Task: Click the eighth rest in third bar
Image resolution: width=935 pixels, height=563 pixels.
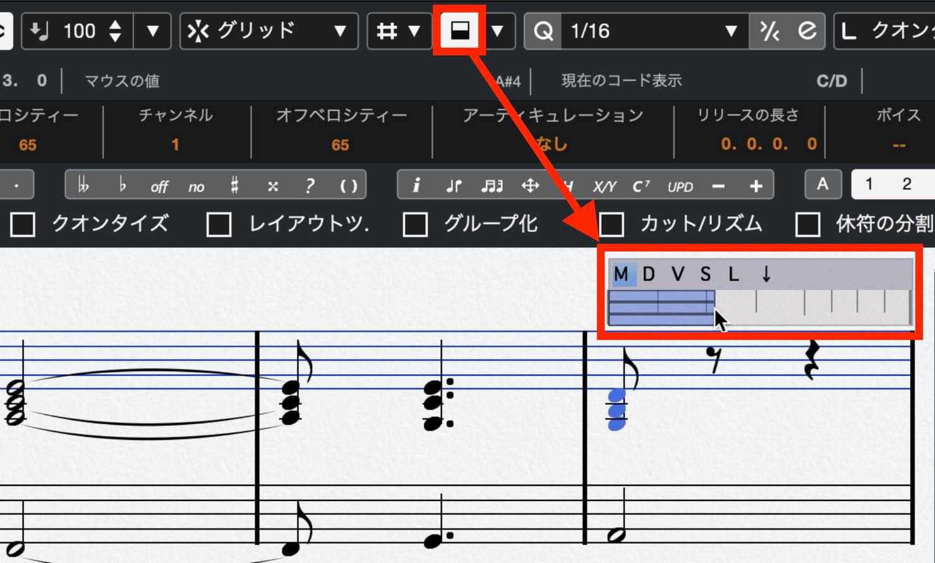Action: tap(713, 358)
